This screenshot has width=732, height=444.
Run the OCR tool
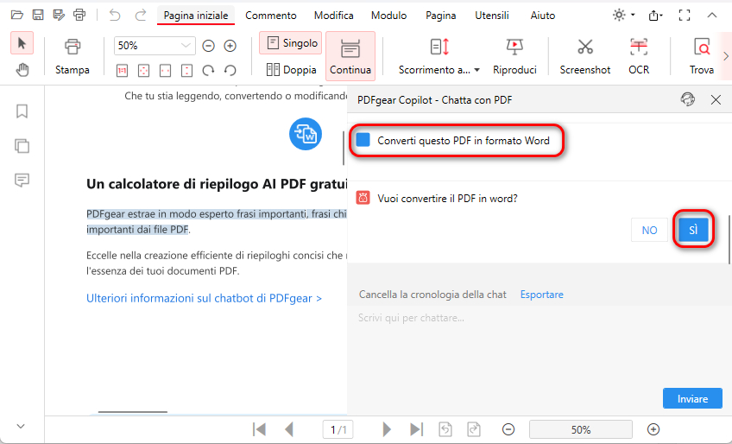tap(639, 56)
